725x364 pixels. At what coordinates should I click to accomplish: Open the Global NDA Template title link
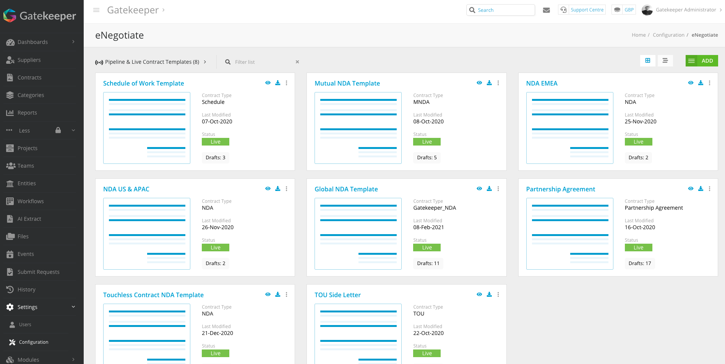click(346, 189)
